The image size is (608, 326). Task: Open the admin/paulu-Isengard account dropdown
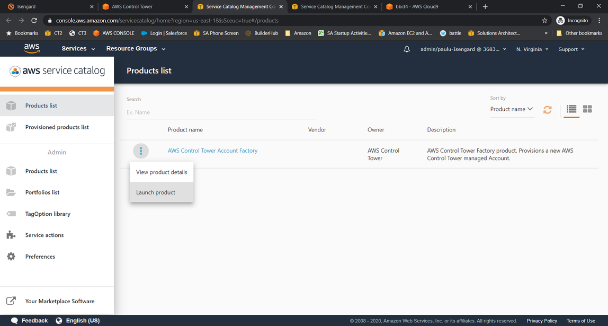click(463, 49)
